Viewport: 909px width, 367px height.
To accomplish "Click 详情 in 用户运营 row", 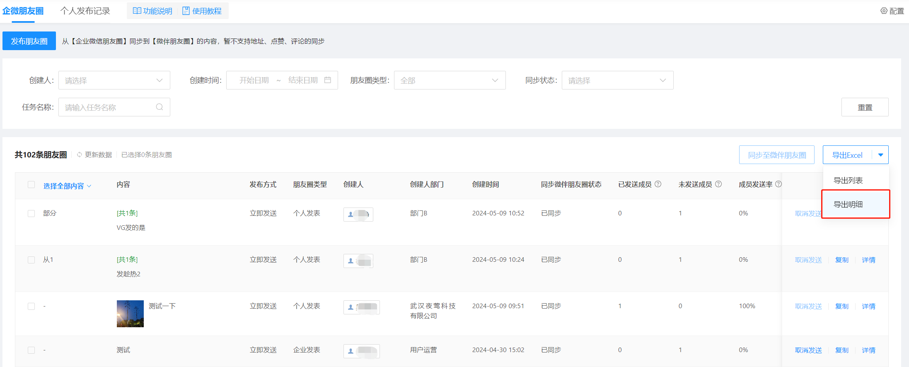I will [x=869, y=350].
